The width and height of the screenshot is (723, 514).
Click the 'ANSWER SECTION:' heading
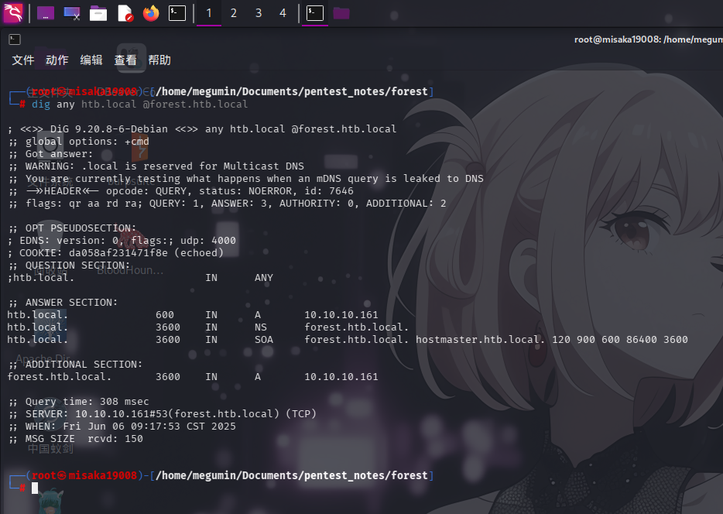[x=63, y=303]
